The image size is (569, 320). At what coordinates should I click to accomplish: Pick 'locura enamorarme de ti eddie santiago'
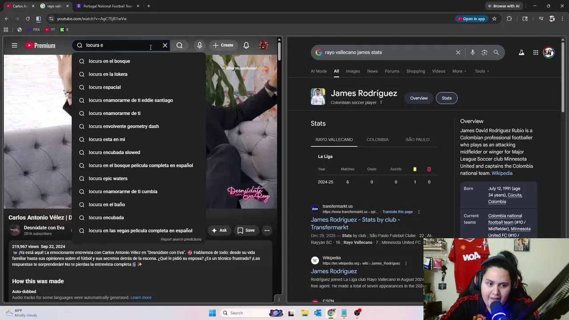[x=139, y=100]
